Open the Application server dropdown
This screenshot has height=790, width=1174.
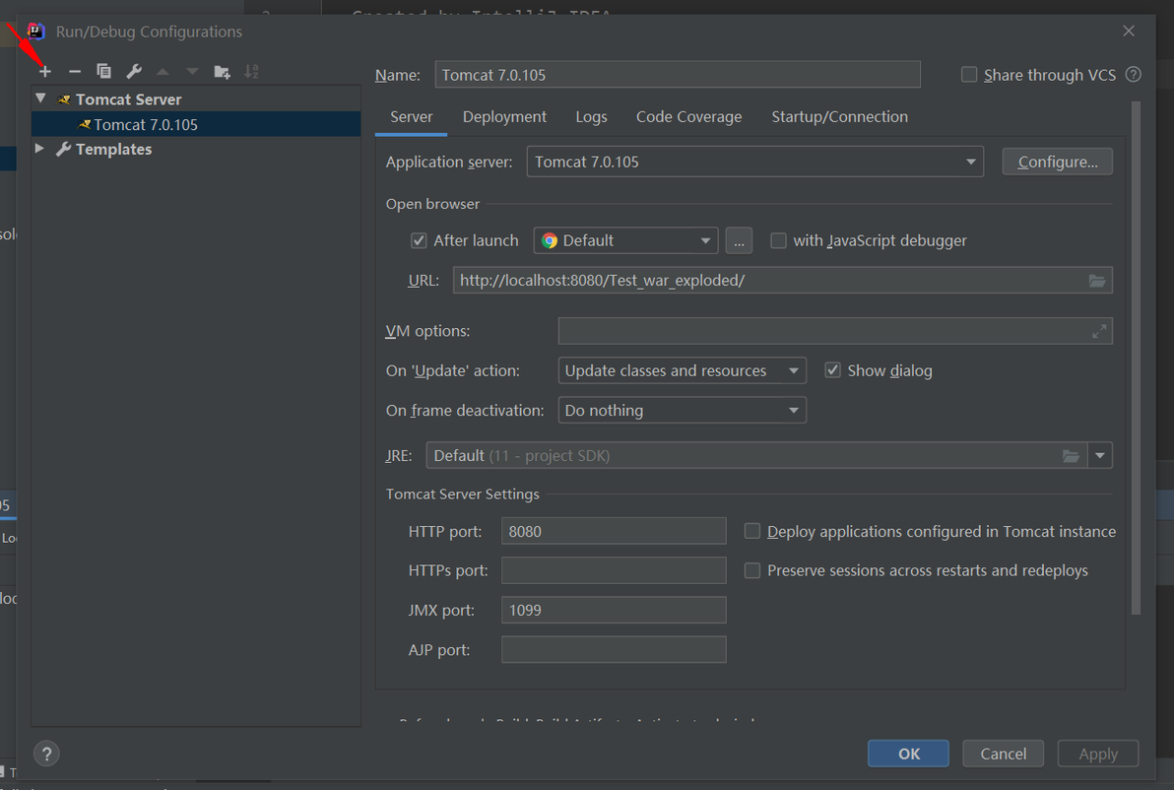tap(754, 162)
